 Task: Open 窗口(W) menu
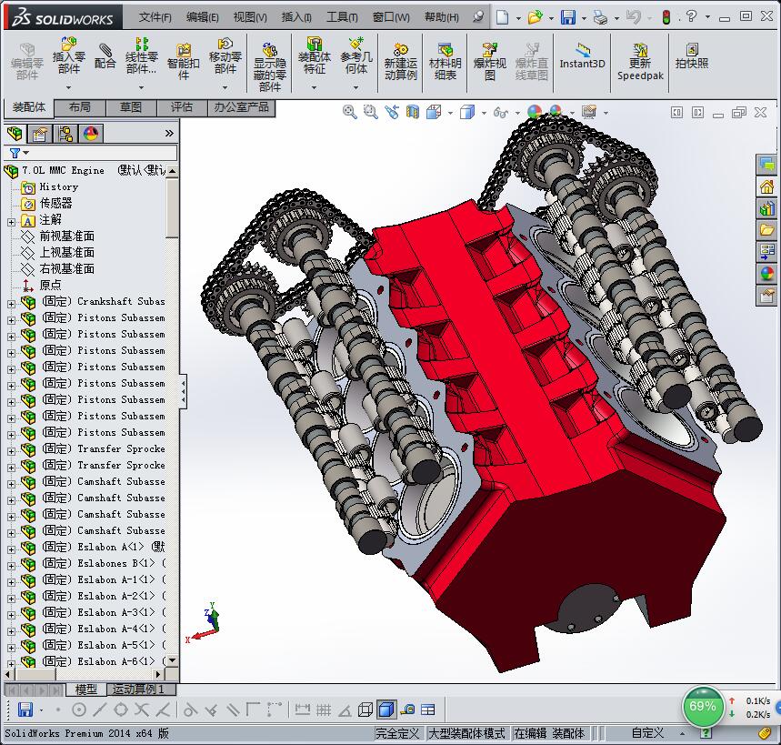pyautogui.click(x=391, y=17)
